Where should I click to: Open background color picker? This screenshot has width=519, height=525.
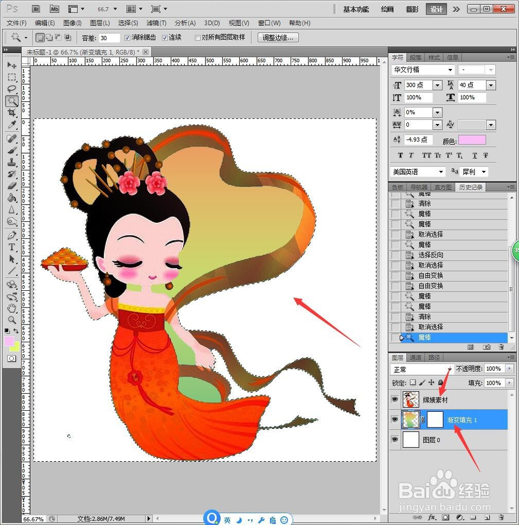tap(16, 347)
